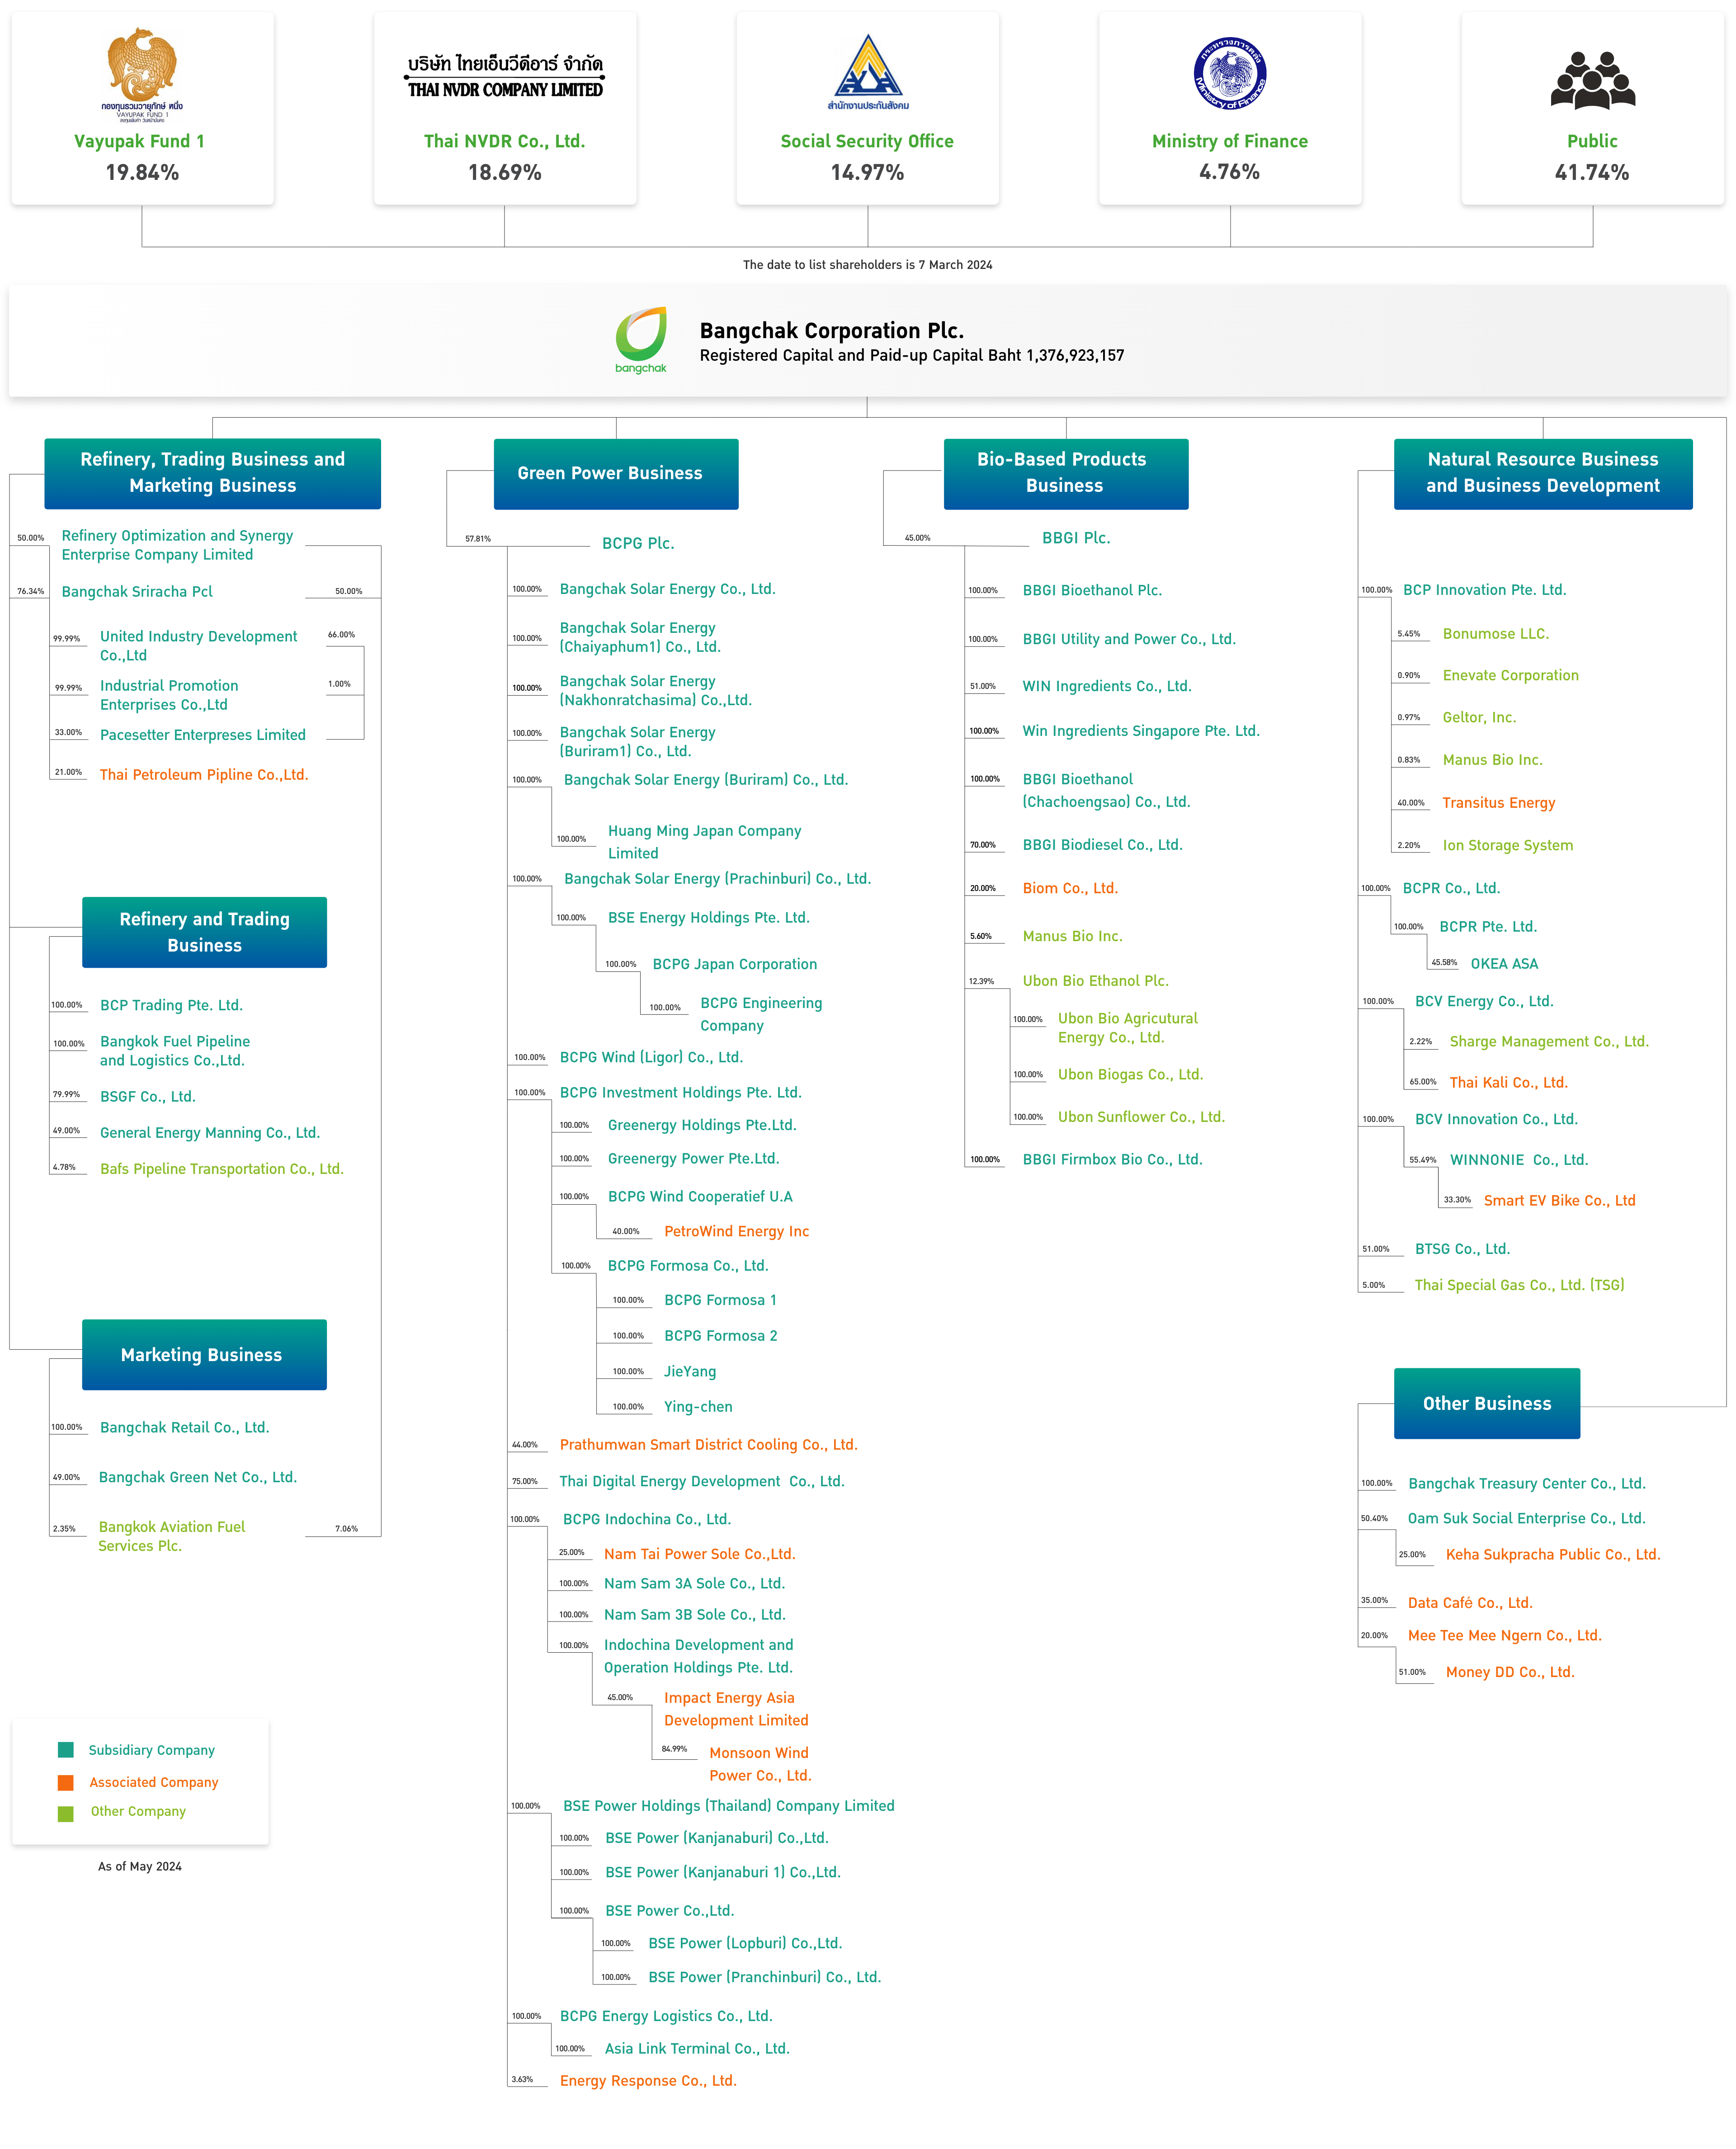Select the Refinery and Trading Business header
Image resolution: width=1736 pixels, height=2149 pixels.
(204, 932)
